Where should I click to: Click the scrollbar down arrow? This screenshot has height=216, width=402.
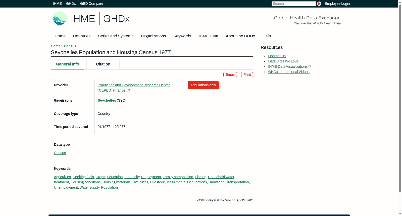coord(400,214)
